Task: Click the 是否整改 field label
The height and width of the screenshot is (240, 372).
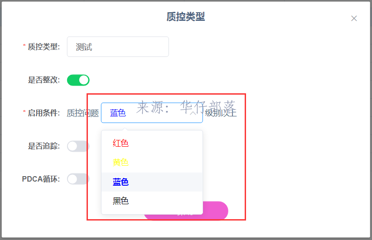Action: (x=44, y=80)
